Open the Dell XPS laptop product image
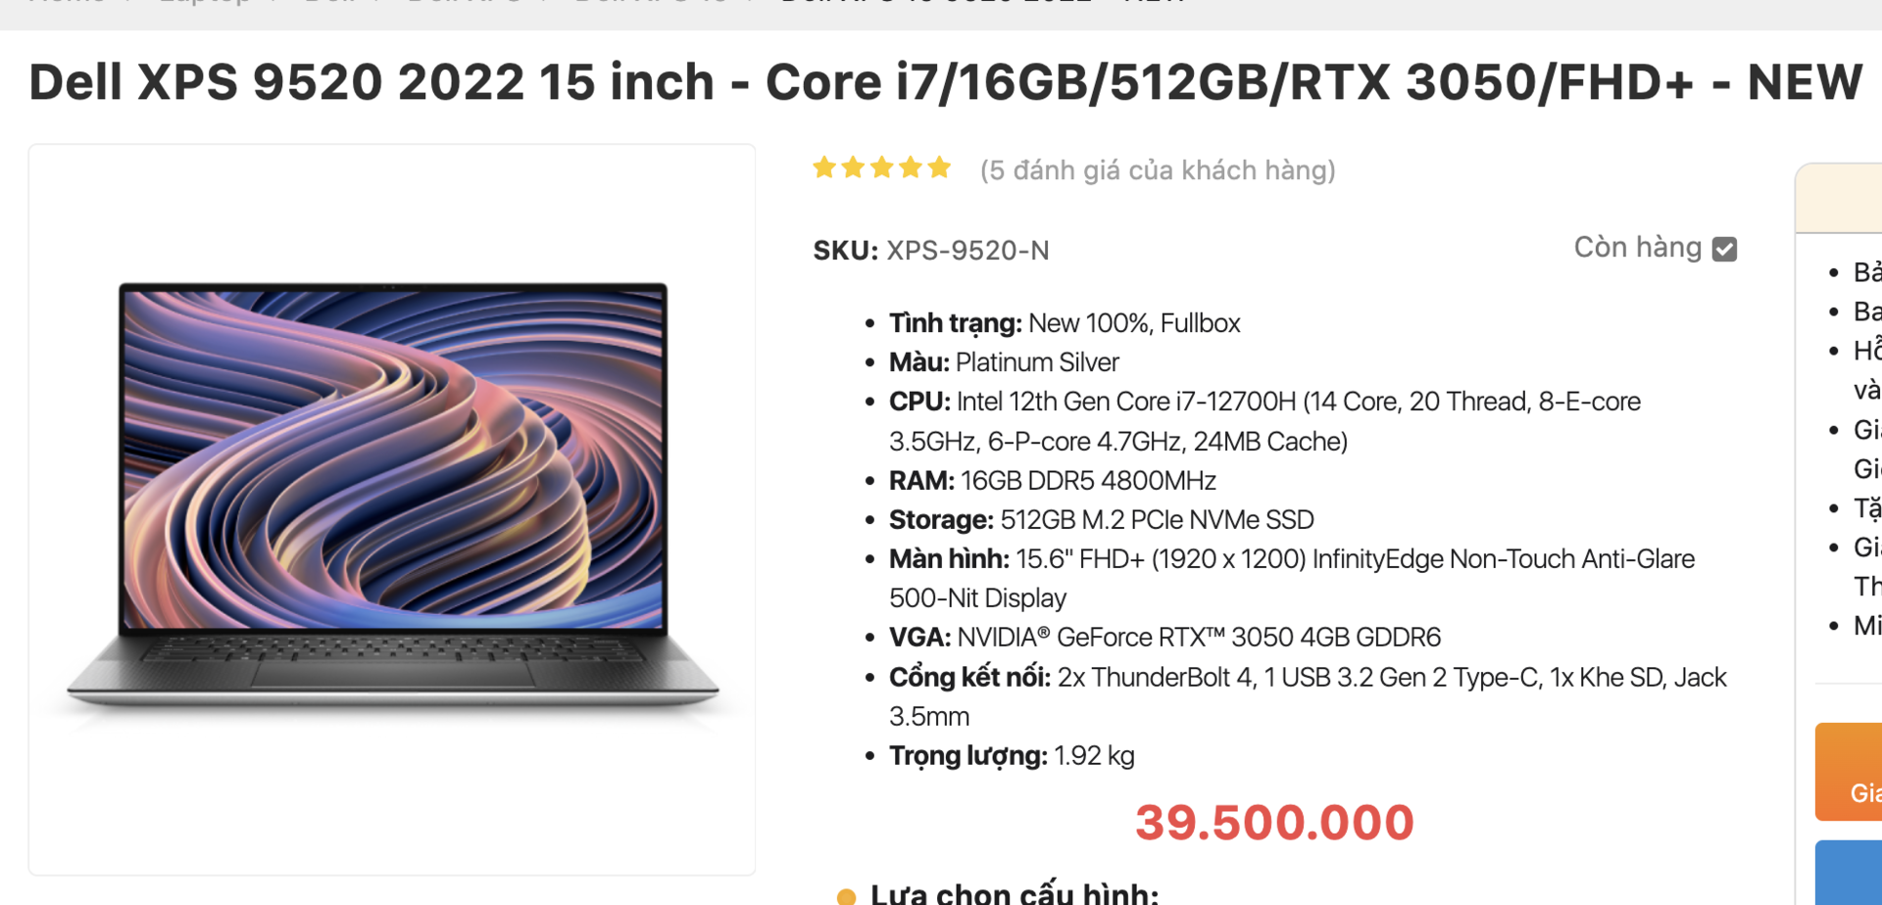Image resolution: width=1882 pixels, height=905 pixels. coord(392,507)
